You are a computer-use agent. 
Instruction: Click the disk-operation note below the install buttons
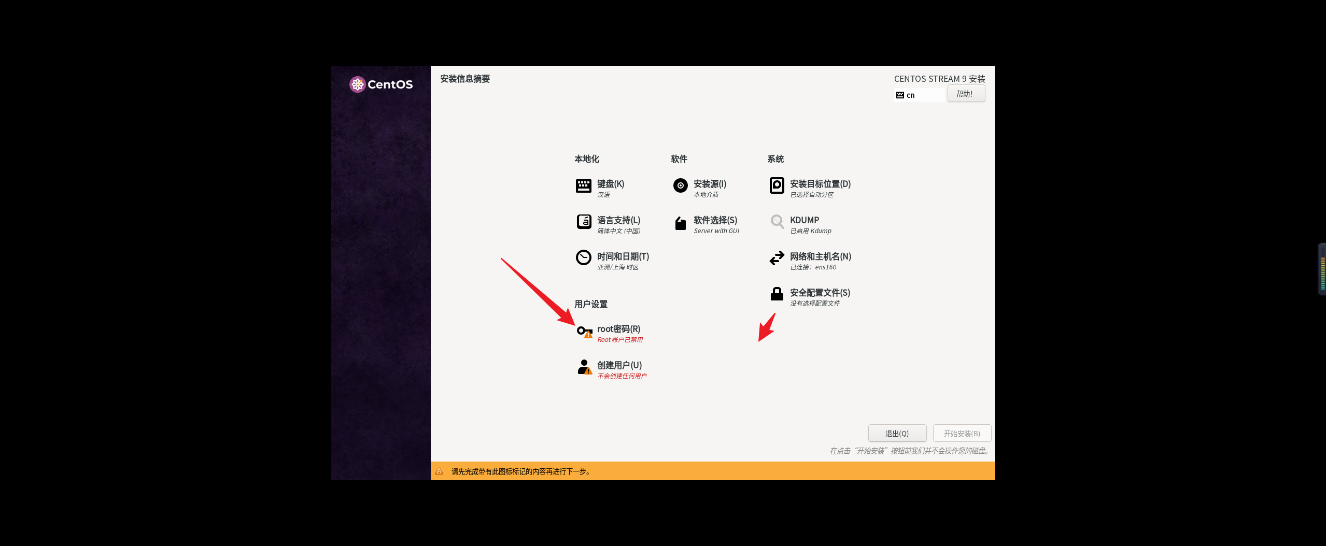pyautogui.click(x=910, y=451)
